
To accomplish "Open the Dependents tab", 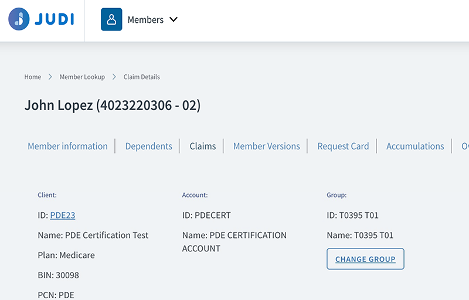I will pyautogui.click(x=148, y=146).
